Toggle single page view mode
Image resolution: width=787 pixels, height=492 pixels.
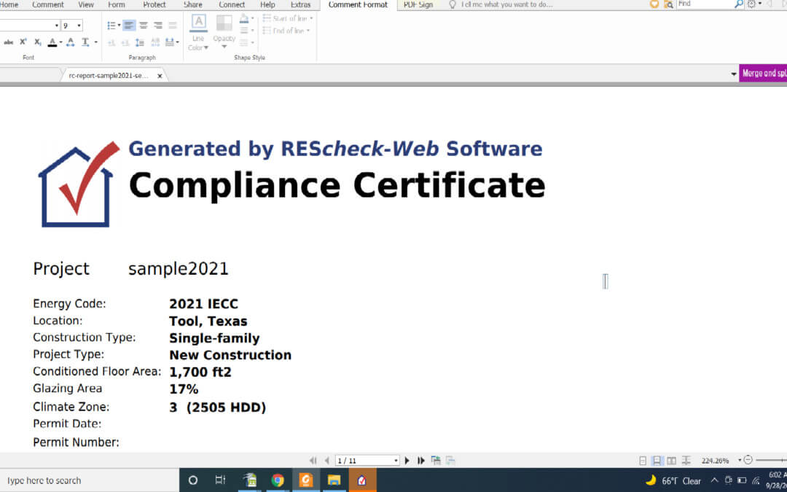[643, 461]
